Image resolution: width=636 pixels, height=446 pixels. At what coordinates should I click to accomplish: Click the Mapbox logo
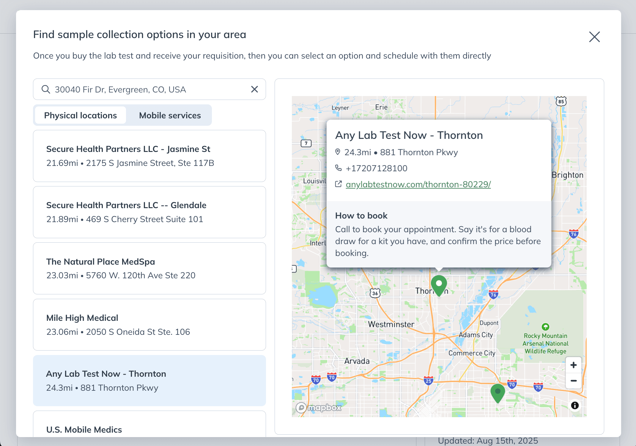point(319,407)
